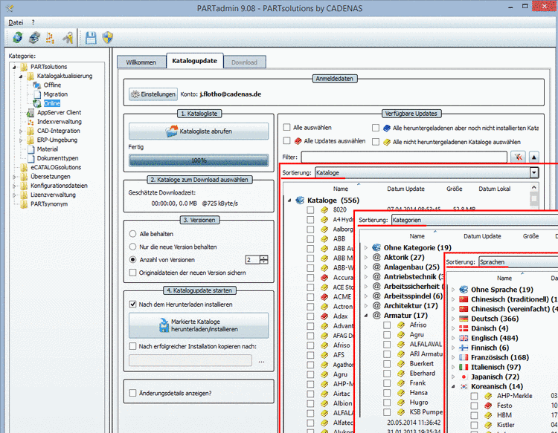Click Markierte Kataloge herunterladen/installieren button
Viewport: 558px width, 433px height.
coord(199,325)
